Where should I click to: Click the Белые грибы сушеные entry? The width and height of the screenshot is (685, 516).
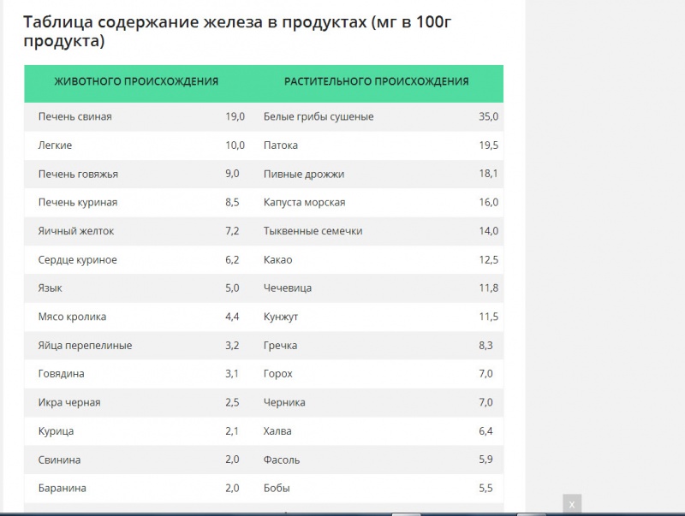point(319,116)
